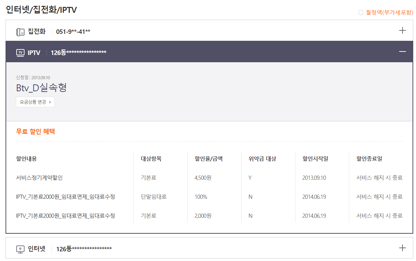Click the 4,500원 discount amount cell
This screenshot has width=416, height=261.
(203, 178)
